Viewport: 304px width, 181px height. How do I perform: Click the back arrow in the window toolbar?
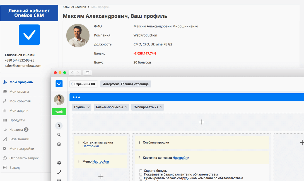[x=72, y=73]
